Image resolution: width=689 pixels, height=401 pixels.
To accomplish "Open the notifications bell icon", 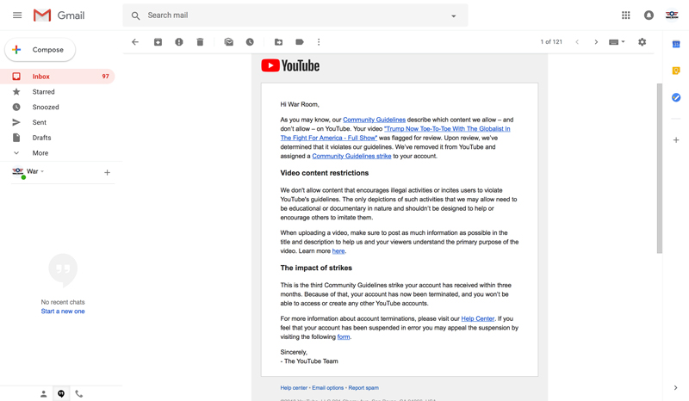I will click(649, 15).
